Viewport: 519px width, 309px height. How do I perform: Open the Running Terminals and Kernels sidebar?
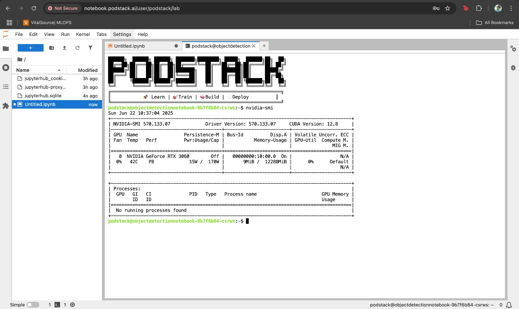(x=6, y=68)
